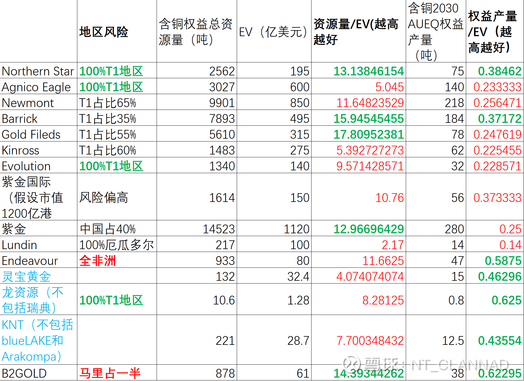This screenshot has height=381, width=524.
Task: Select the Northern Star company cell
Action: 38,71
